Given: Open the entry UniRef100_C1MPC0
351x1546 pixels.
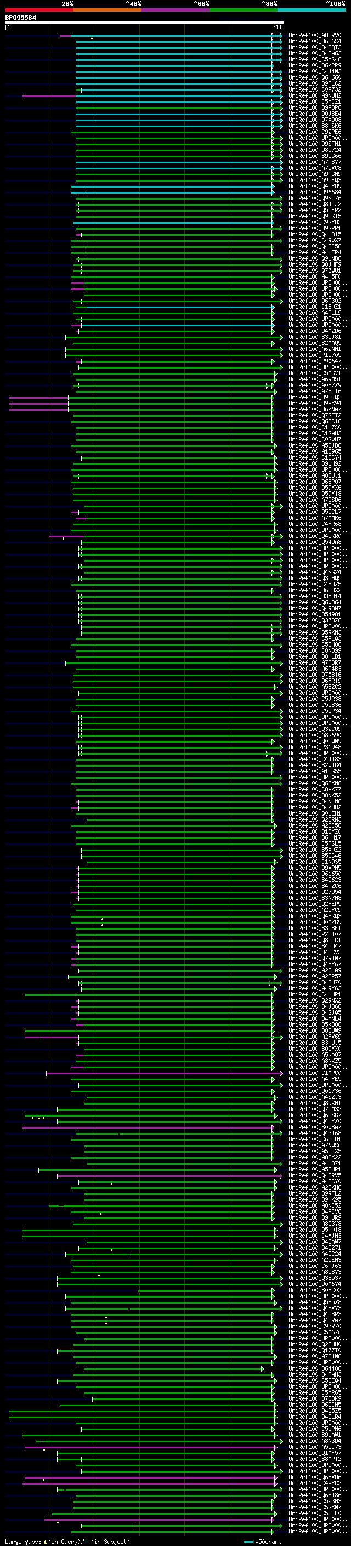Looking at the screenshot, I should pos(314,1073).
